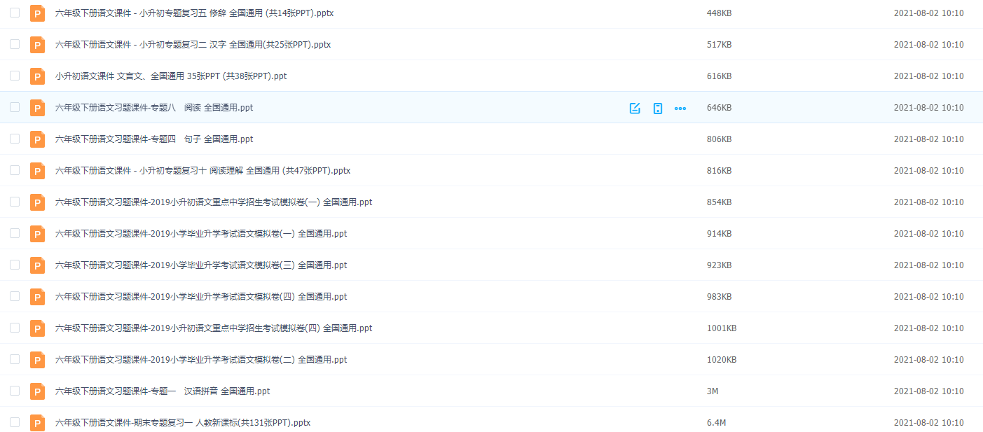Open the more options (...) icon
The image size is (983, 432).
(680, 108)
